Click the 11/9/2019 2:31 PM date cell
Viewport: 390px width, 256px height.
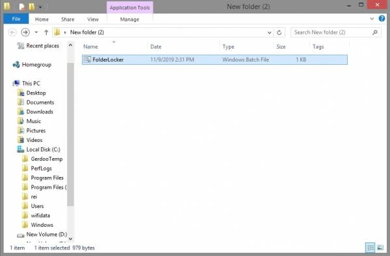tap(172, 60)
